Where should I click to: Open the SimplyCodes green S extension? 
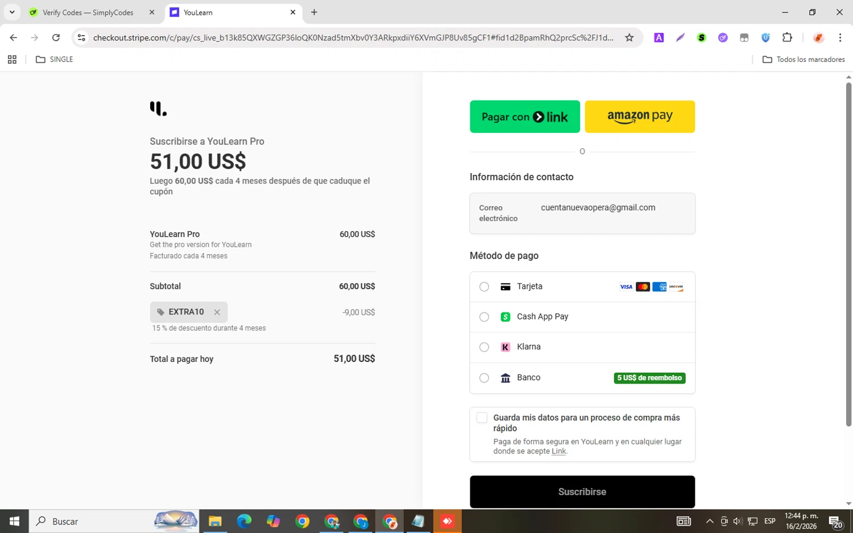click(x=702, y=38)
